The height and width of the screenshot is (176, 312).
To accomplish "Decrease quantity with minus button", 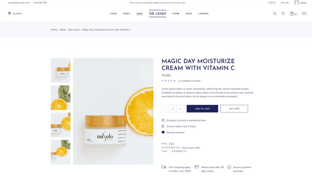I will click(165, 109).
